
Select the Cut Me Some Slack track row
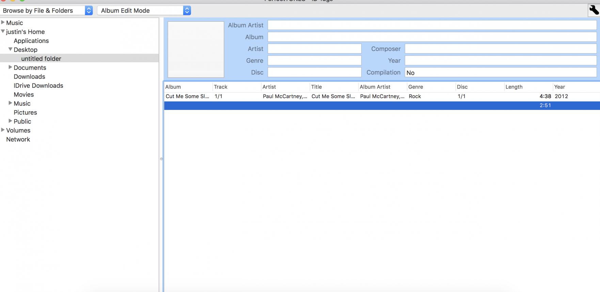pos(341,96)
